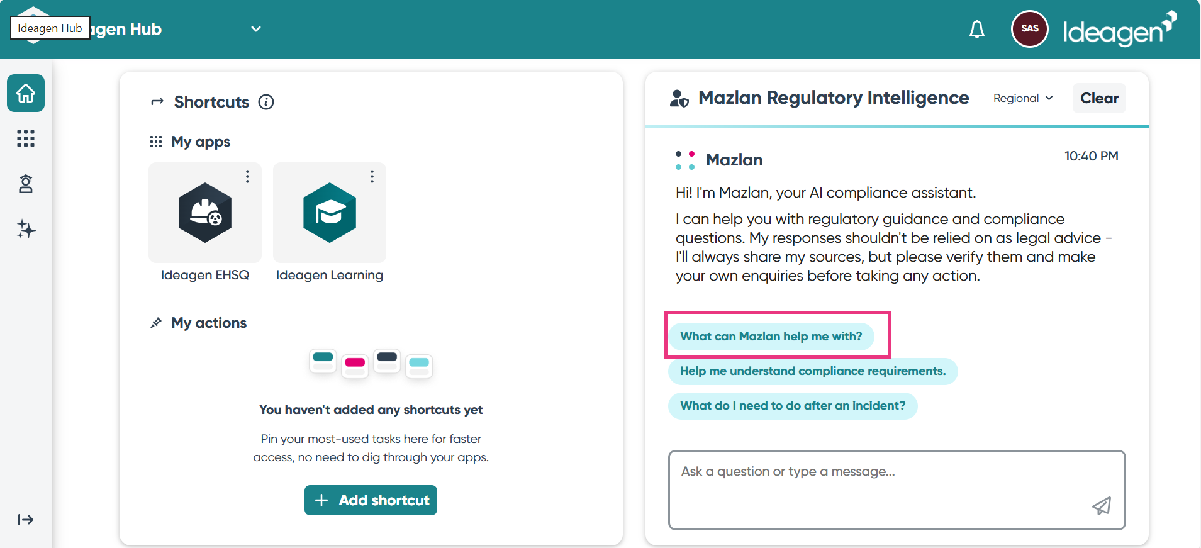
Task: Open the Ideagen EHSQ app
Action: [x=205, y=213]
